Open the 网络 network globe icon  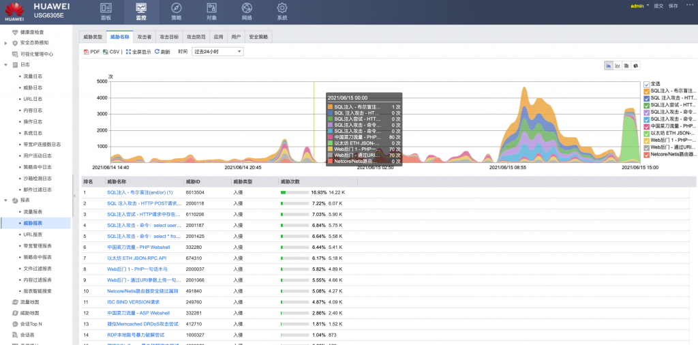[247, 7]
